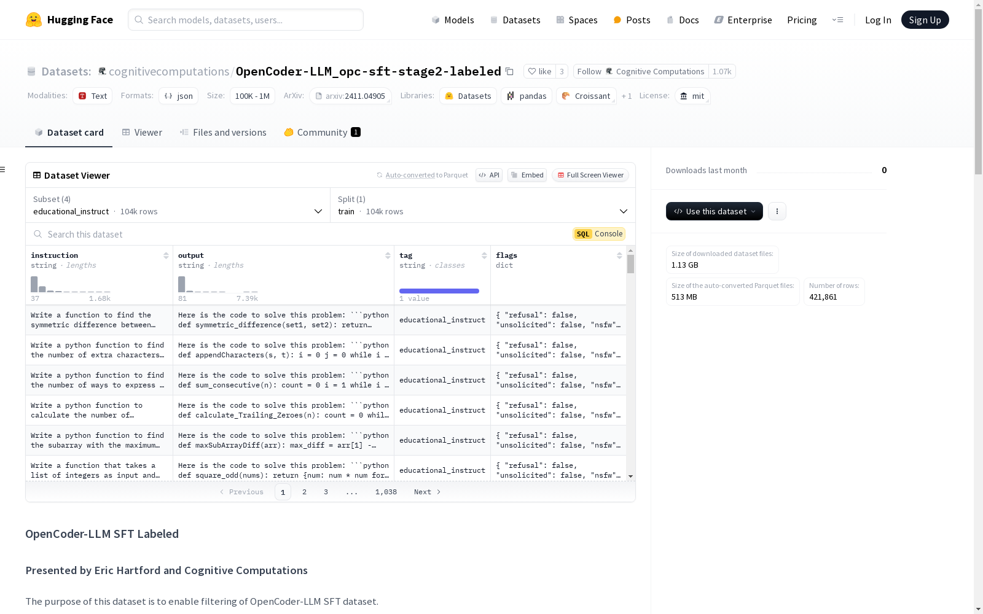Click the search models, datasets, users field
Viewport: 983px width, 614px height.
[246, 20]
